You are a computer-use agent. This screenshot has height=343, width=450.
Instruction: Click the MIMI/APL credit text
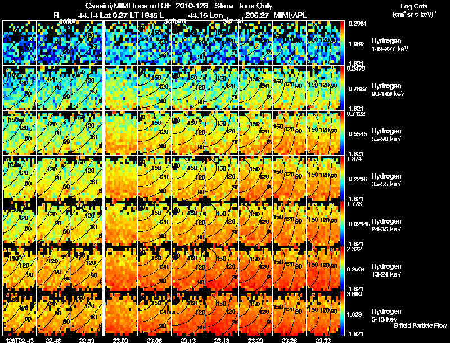click(x=290, y=15)
